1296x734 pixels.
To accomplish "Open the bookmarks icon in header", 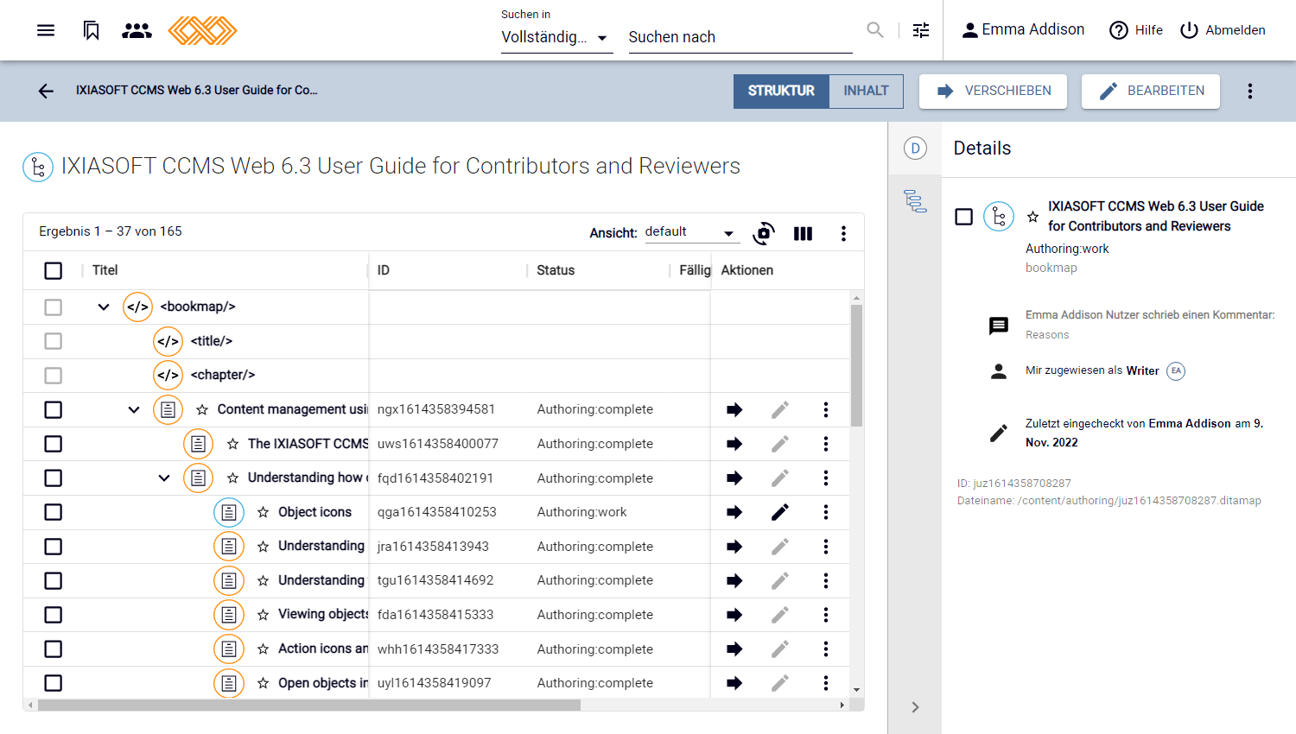I will (x=91, y=30).
